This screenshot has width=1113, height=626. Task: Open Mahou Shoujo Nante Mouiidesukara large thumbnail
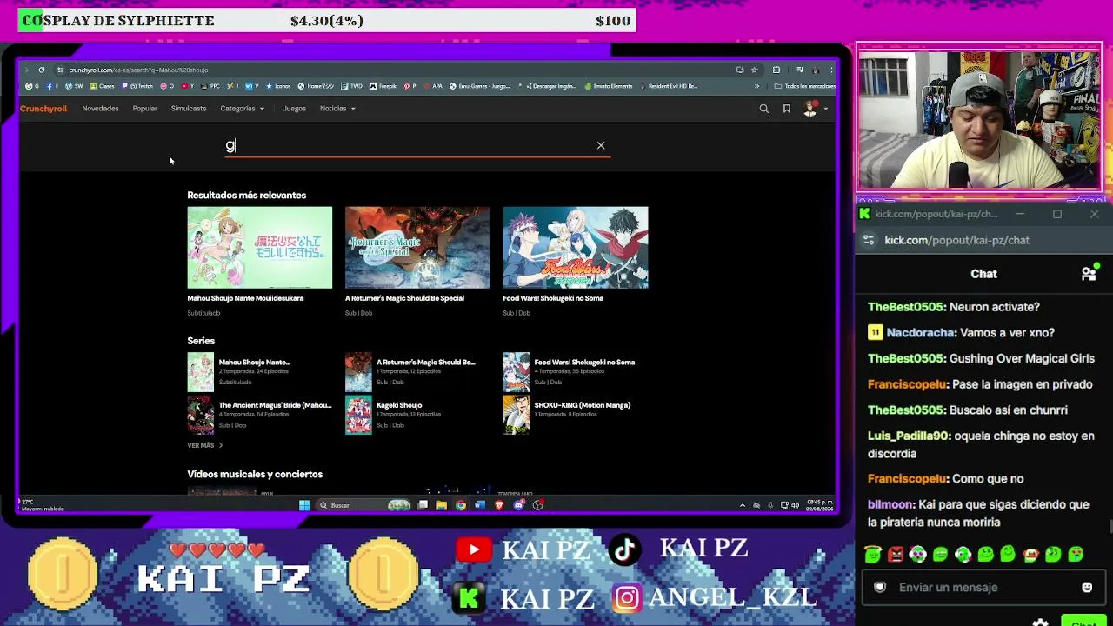259,248
